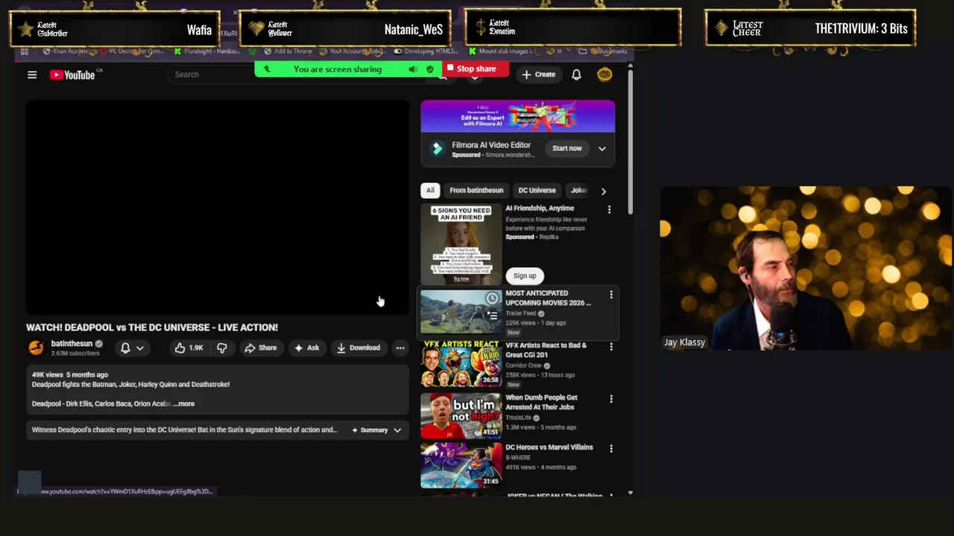Screen dimensions: 954x536
Task: Open the Pluralsight bookmark
Action: [206, 51]
